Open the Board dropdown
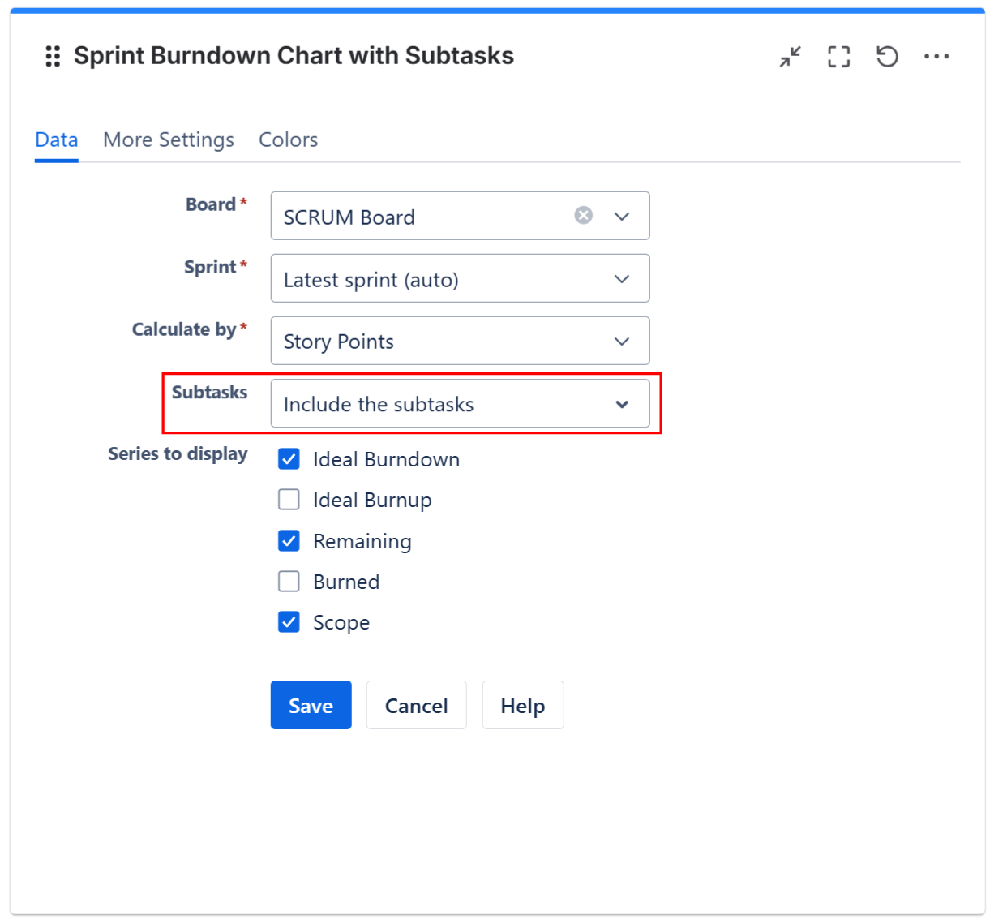Image resolution: width=990 pixels, height=924 pixels. pos(621,216)
